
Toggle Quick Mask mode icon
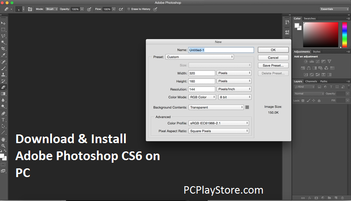[x=3, y=164]
